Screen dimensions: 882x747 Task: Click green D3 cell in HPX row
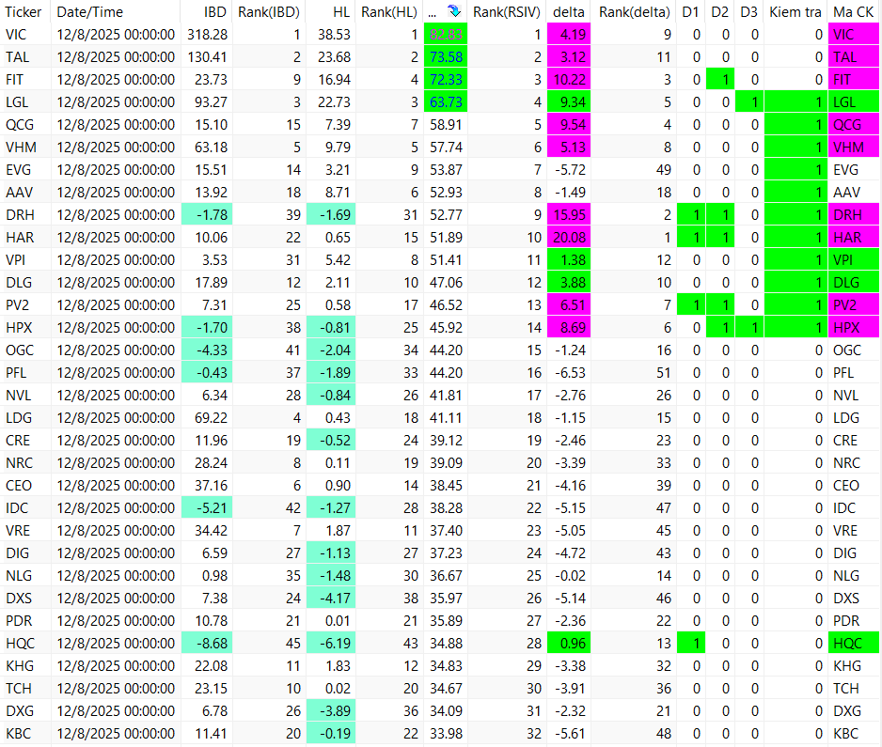[x=749, y=327]
